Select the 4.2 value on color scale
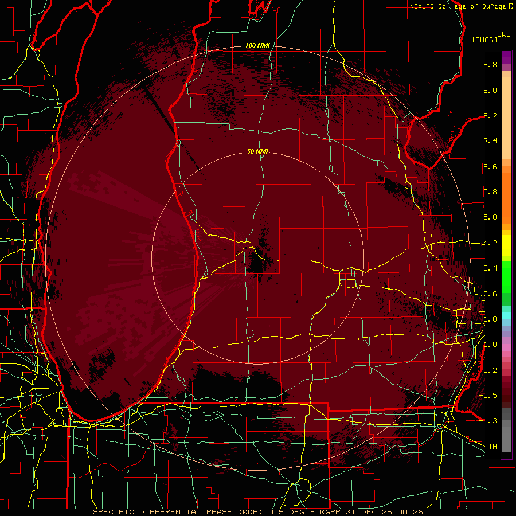The width and height of the screenshot is (516, 516). (490, 243)
